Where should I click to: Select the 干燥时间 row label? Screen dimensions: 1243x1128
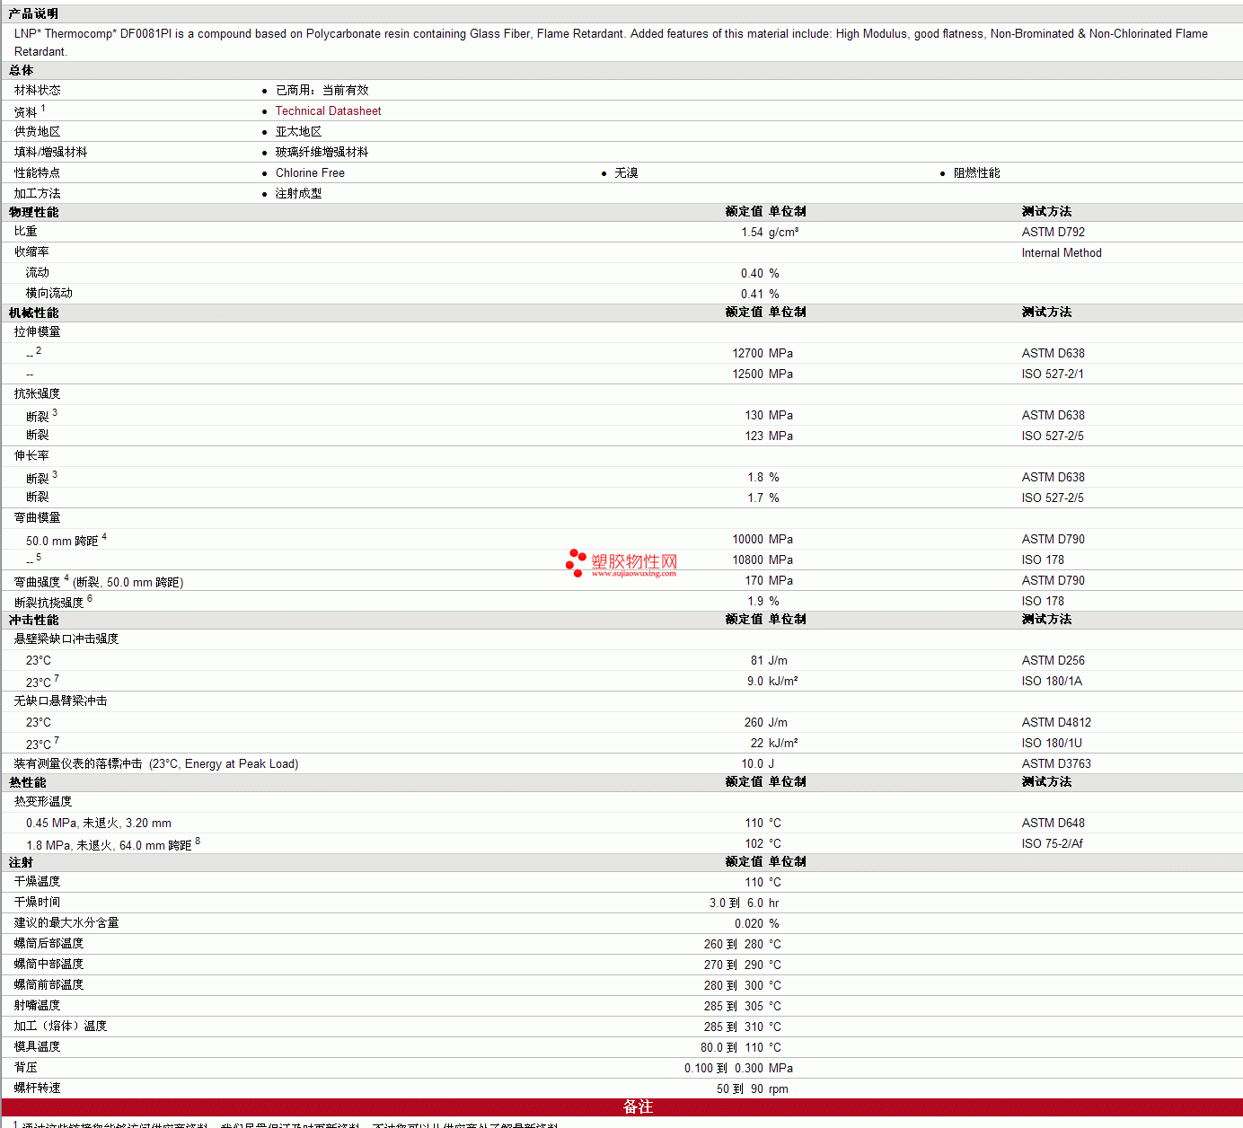pyautogui.click(x=38, y=902)
